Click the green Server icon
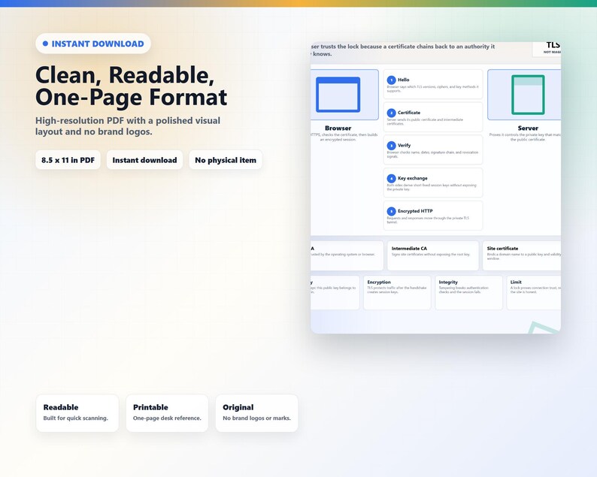Viewport: 597px width, 477px height. [528, 95]
